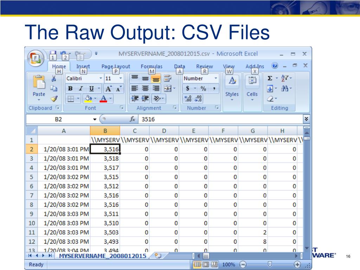Apply underline formatting

[91, 88]
